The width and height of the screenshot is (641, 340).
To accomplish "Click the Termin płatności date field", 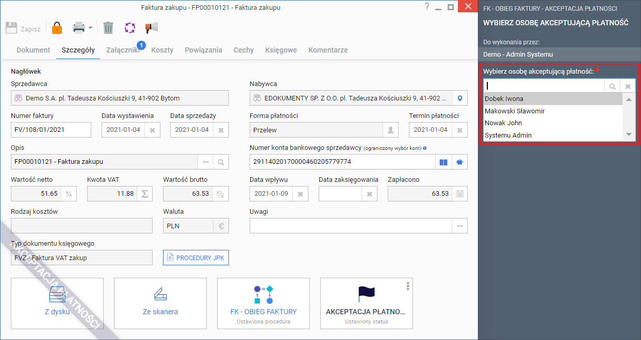I will pos(431,130).
